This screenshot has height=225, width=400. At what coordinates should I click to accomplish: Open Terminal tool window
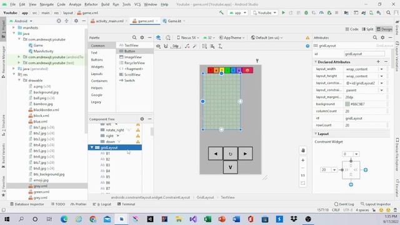[126, 204]
